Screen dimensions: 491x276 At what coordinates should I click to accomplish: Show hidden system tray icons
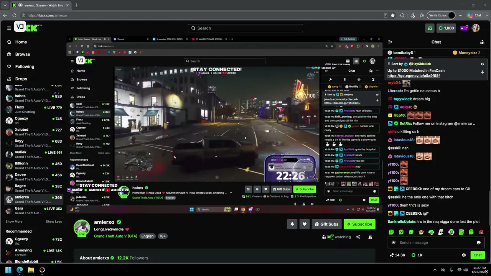coord(435,270)
